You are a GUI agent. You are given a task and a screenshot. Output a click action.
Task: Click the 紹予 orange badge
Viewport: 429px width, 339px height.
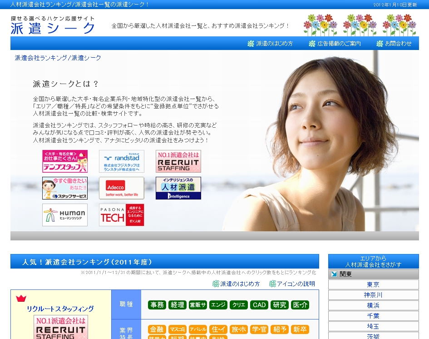[x=279, y=329]
